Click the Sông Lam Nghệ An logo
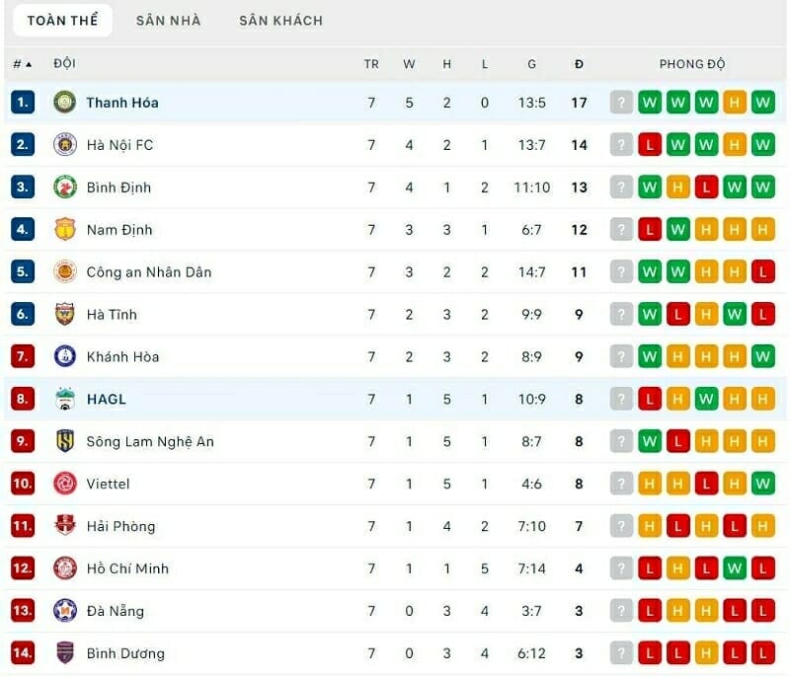The height and width of the screenshot is (677, 790). coord(65,441)
